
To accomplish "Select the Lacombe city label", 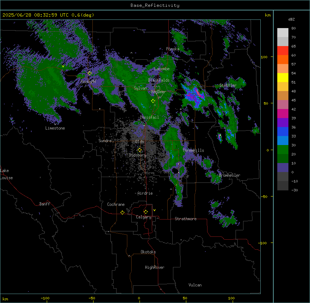I will tap(162, 69).
